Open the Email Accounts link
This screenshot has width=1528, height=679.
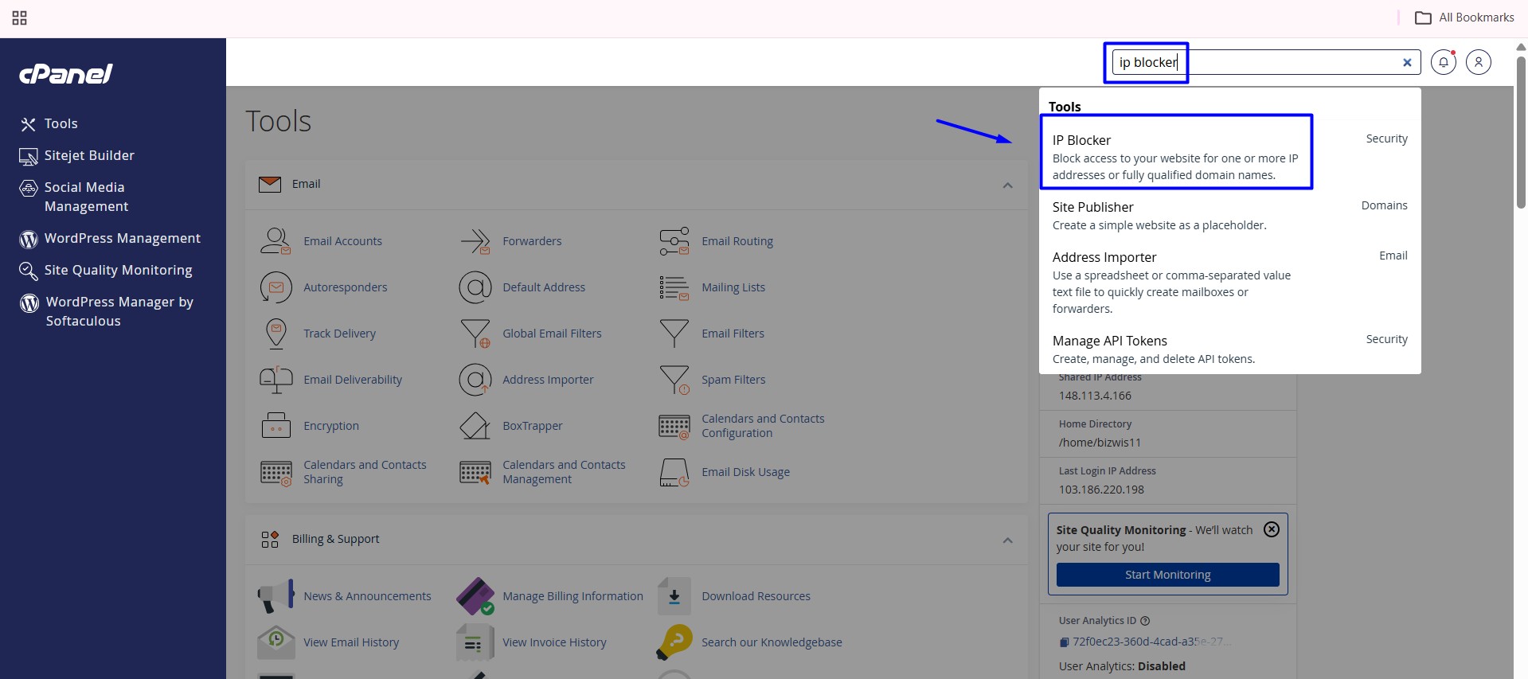[x=342, y=241]
